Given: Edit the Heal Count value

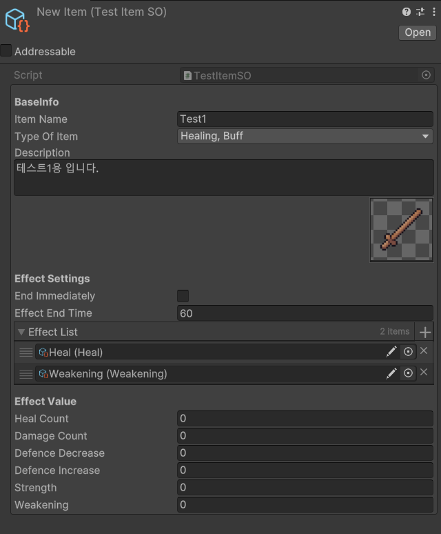Looking at the screenshot, I should (305, 419).
